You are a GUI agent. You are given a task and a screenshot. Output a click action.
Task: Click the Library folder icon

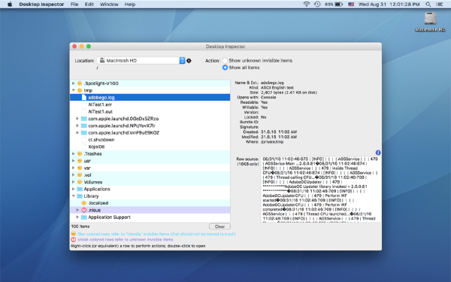point(80,196)
